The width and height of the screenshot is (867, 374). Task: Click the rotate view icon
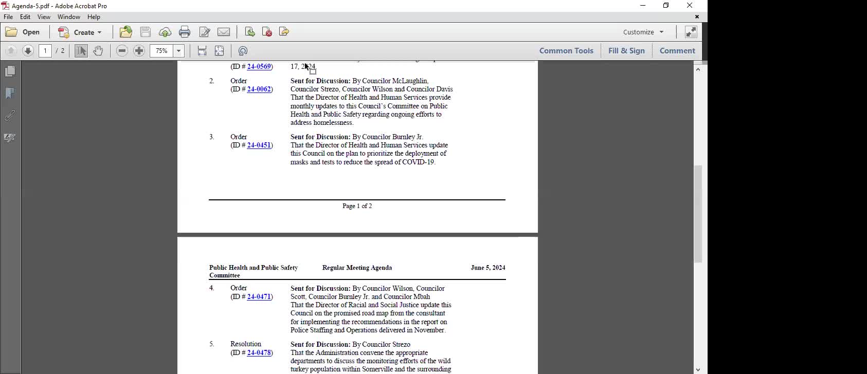pyautogui.click(x=243, y=50)
